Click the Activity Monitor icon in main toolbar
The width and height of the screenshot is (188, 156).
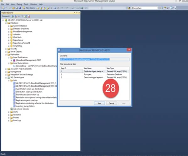(x=82, y=8)
